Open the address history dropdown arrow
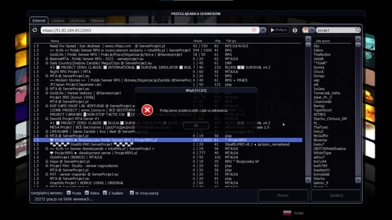 pos(263,30)
